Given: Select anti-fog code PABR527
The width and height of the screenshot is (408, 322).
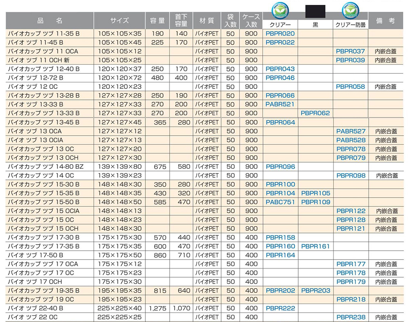Looking at the screenshot, I should coord(351,131).
